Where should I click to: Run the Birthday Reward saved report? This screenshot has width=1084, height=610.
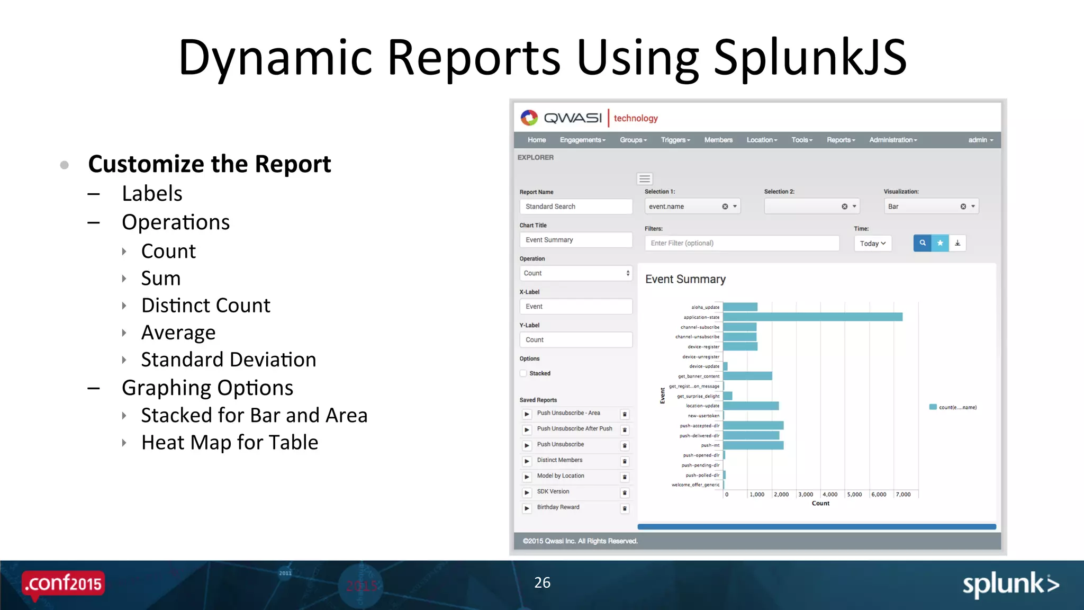point(527,508)
